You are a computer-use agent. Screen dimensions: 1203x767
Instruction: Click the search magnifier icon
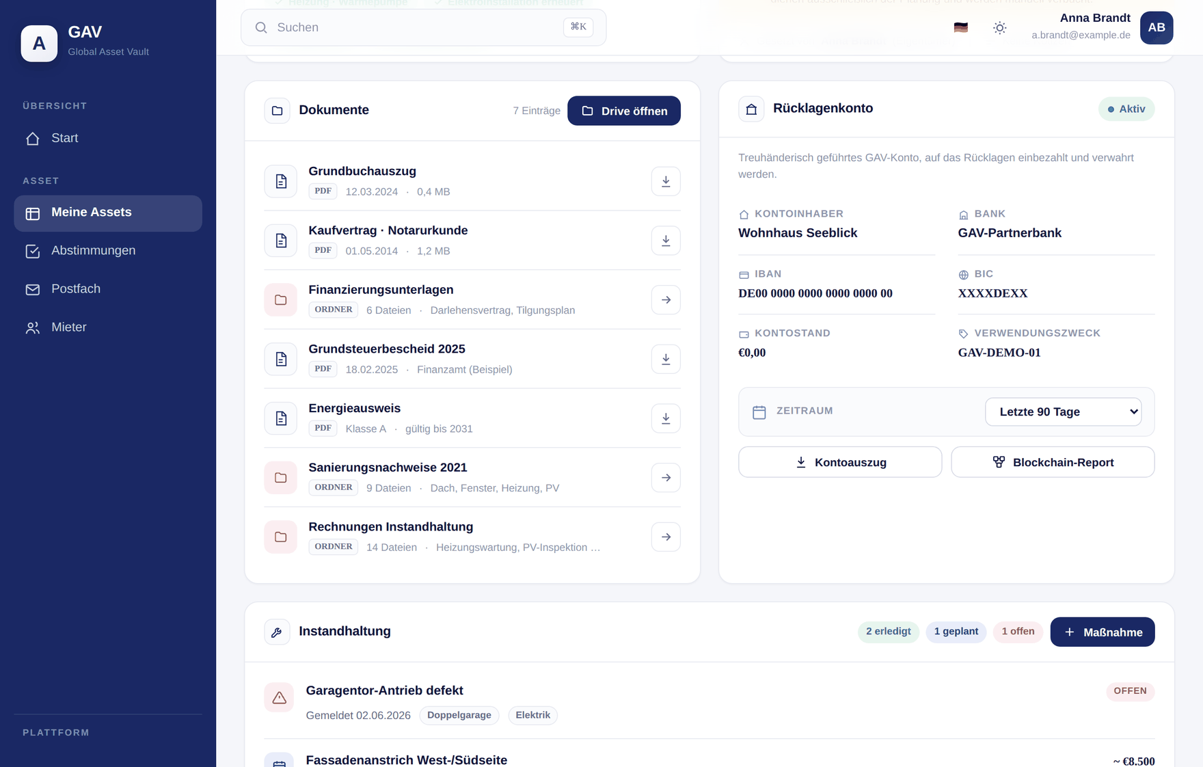[x=261, y=28]
